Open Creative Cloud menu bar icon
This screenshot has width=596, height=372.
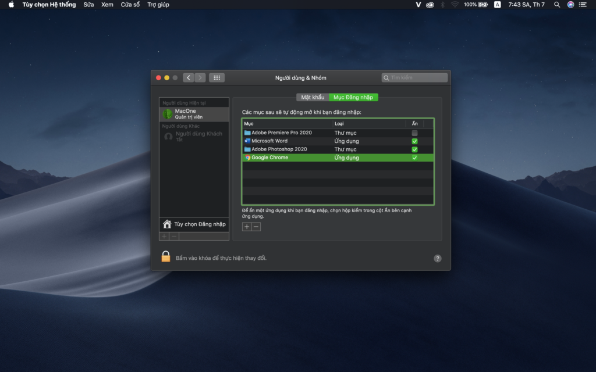(x=430, y=5)
